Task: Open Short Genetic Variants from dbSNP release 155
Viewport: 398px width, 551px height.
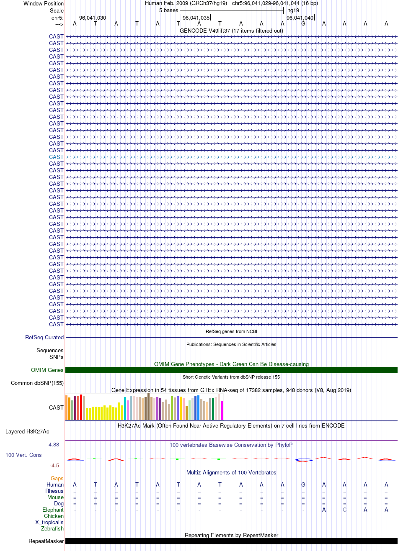Action: [x=231, y=377]
